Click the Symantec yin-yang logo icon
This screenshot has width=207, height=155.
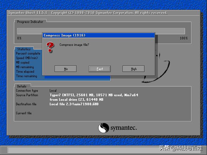click(103, 128)
